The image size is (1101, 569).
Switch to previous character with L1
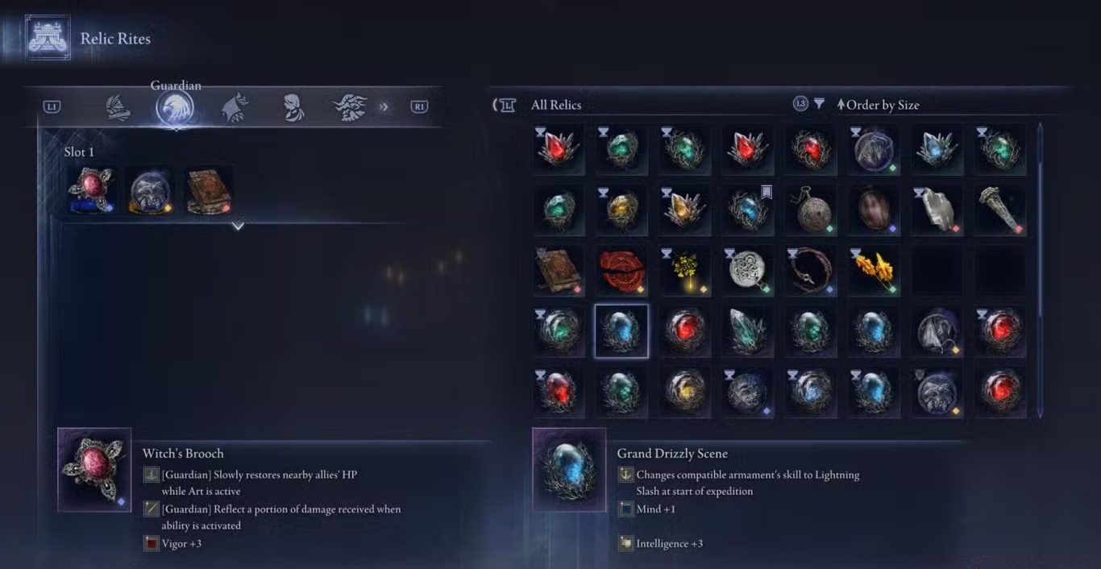52,106
